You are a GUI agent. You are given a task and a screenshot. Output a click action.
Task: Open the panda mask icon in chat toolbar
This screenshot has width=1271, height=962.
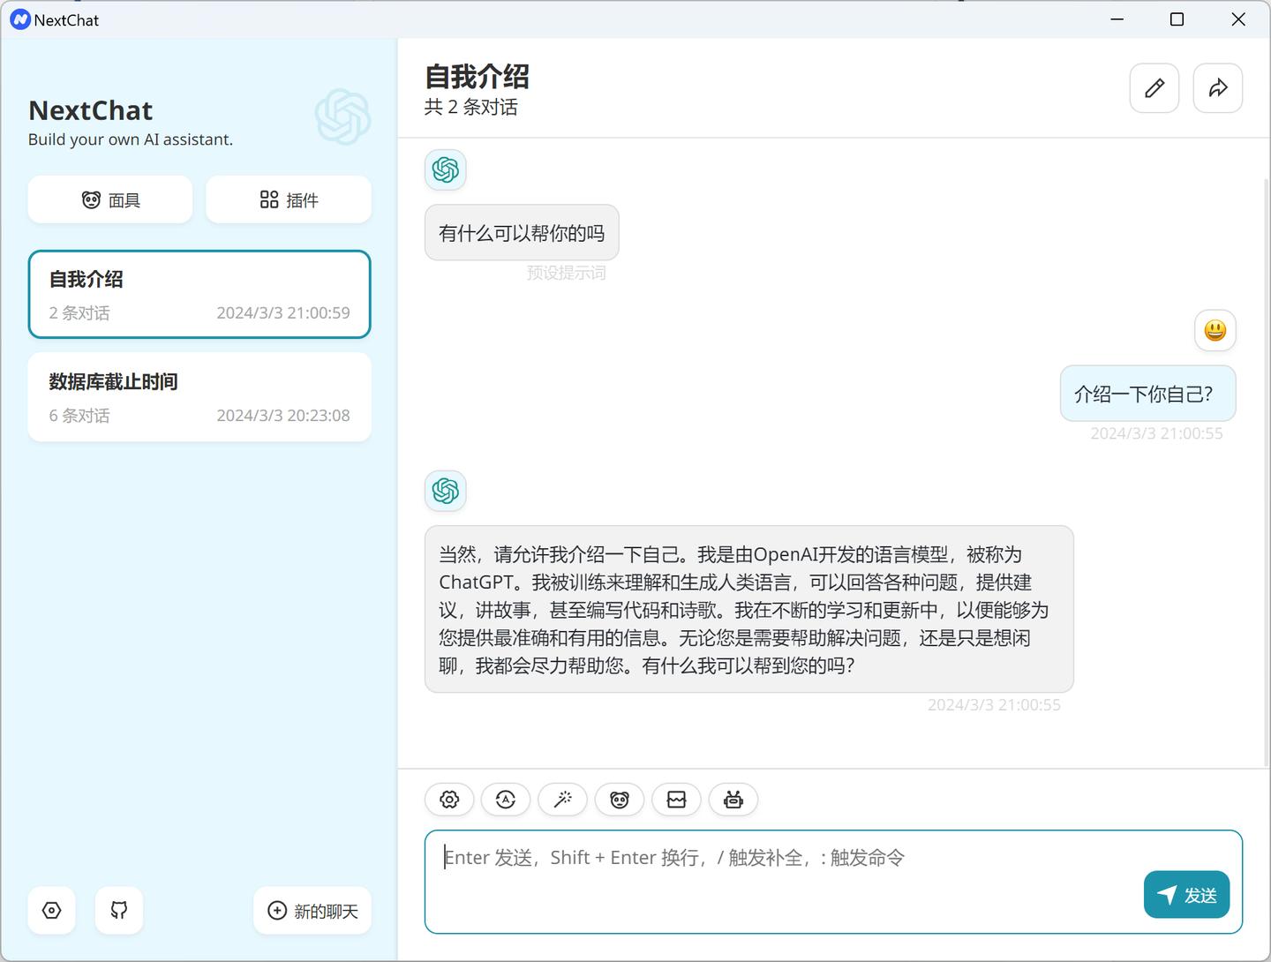(619, 799)
